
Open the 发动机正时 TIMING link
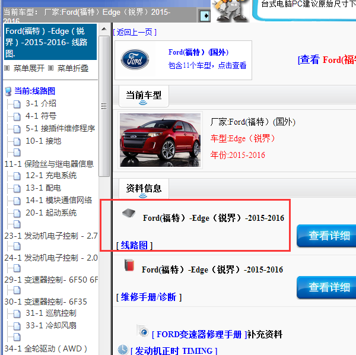tap(174, 351)
